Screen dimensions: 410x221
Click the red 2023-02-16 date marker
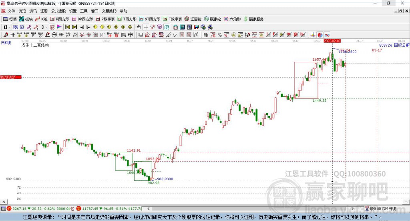click(x=332, y=41)
